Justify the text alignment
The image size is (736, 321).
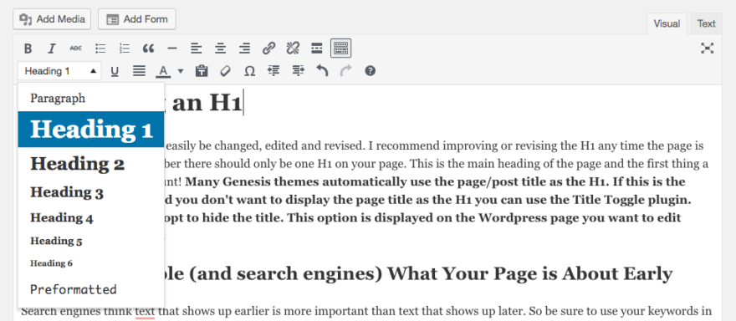tap(139, 71)
